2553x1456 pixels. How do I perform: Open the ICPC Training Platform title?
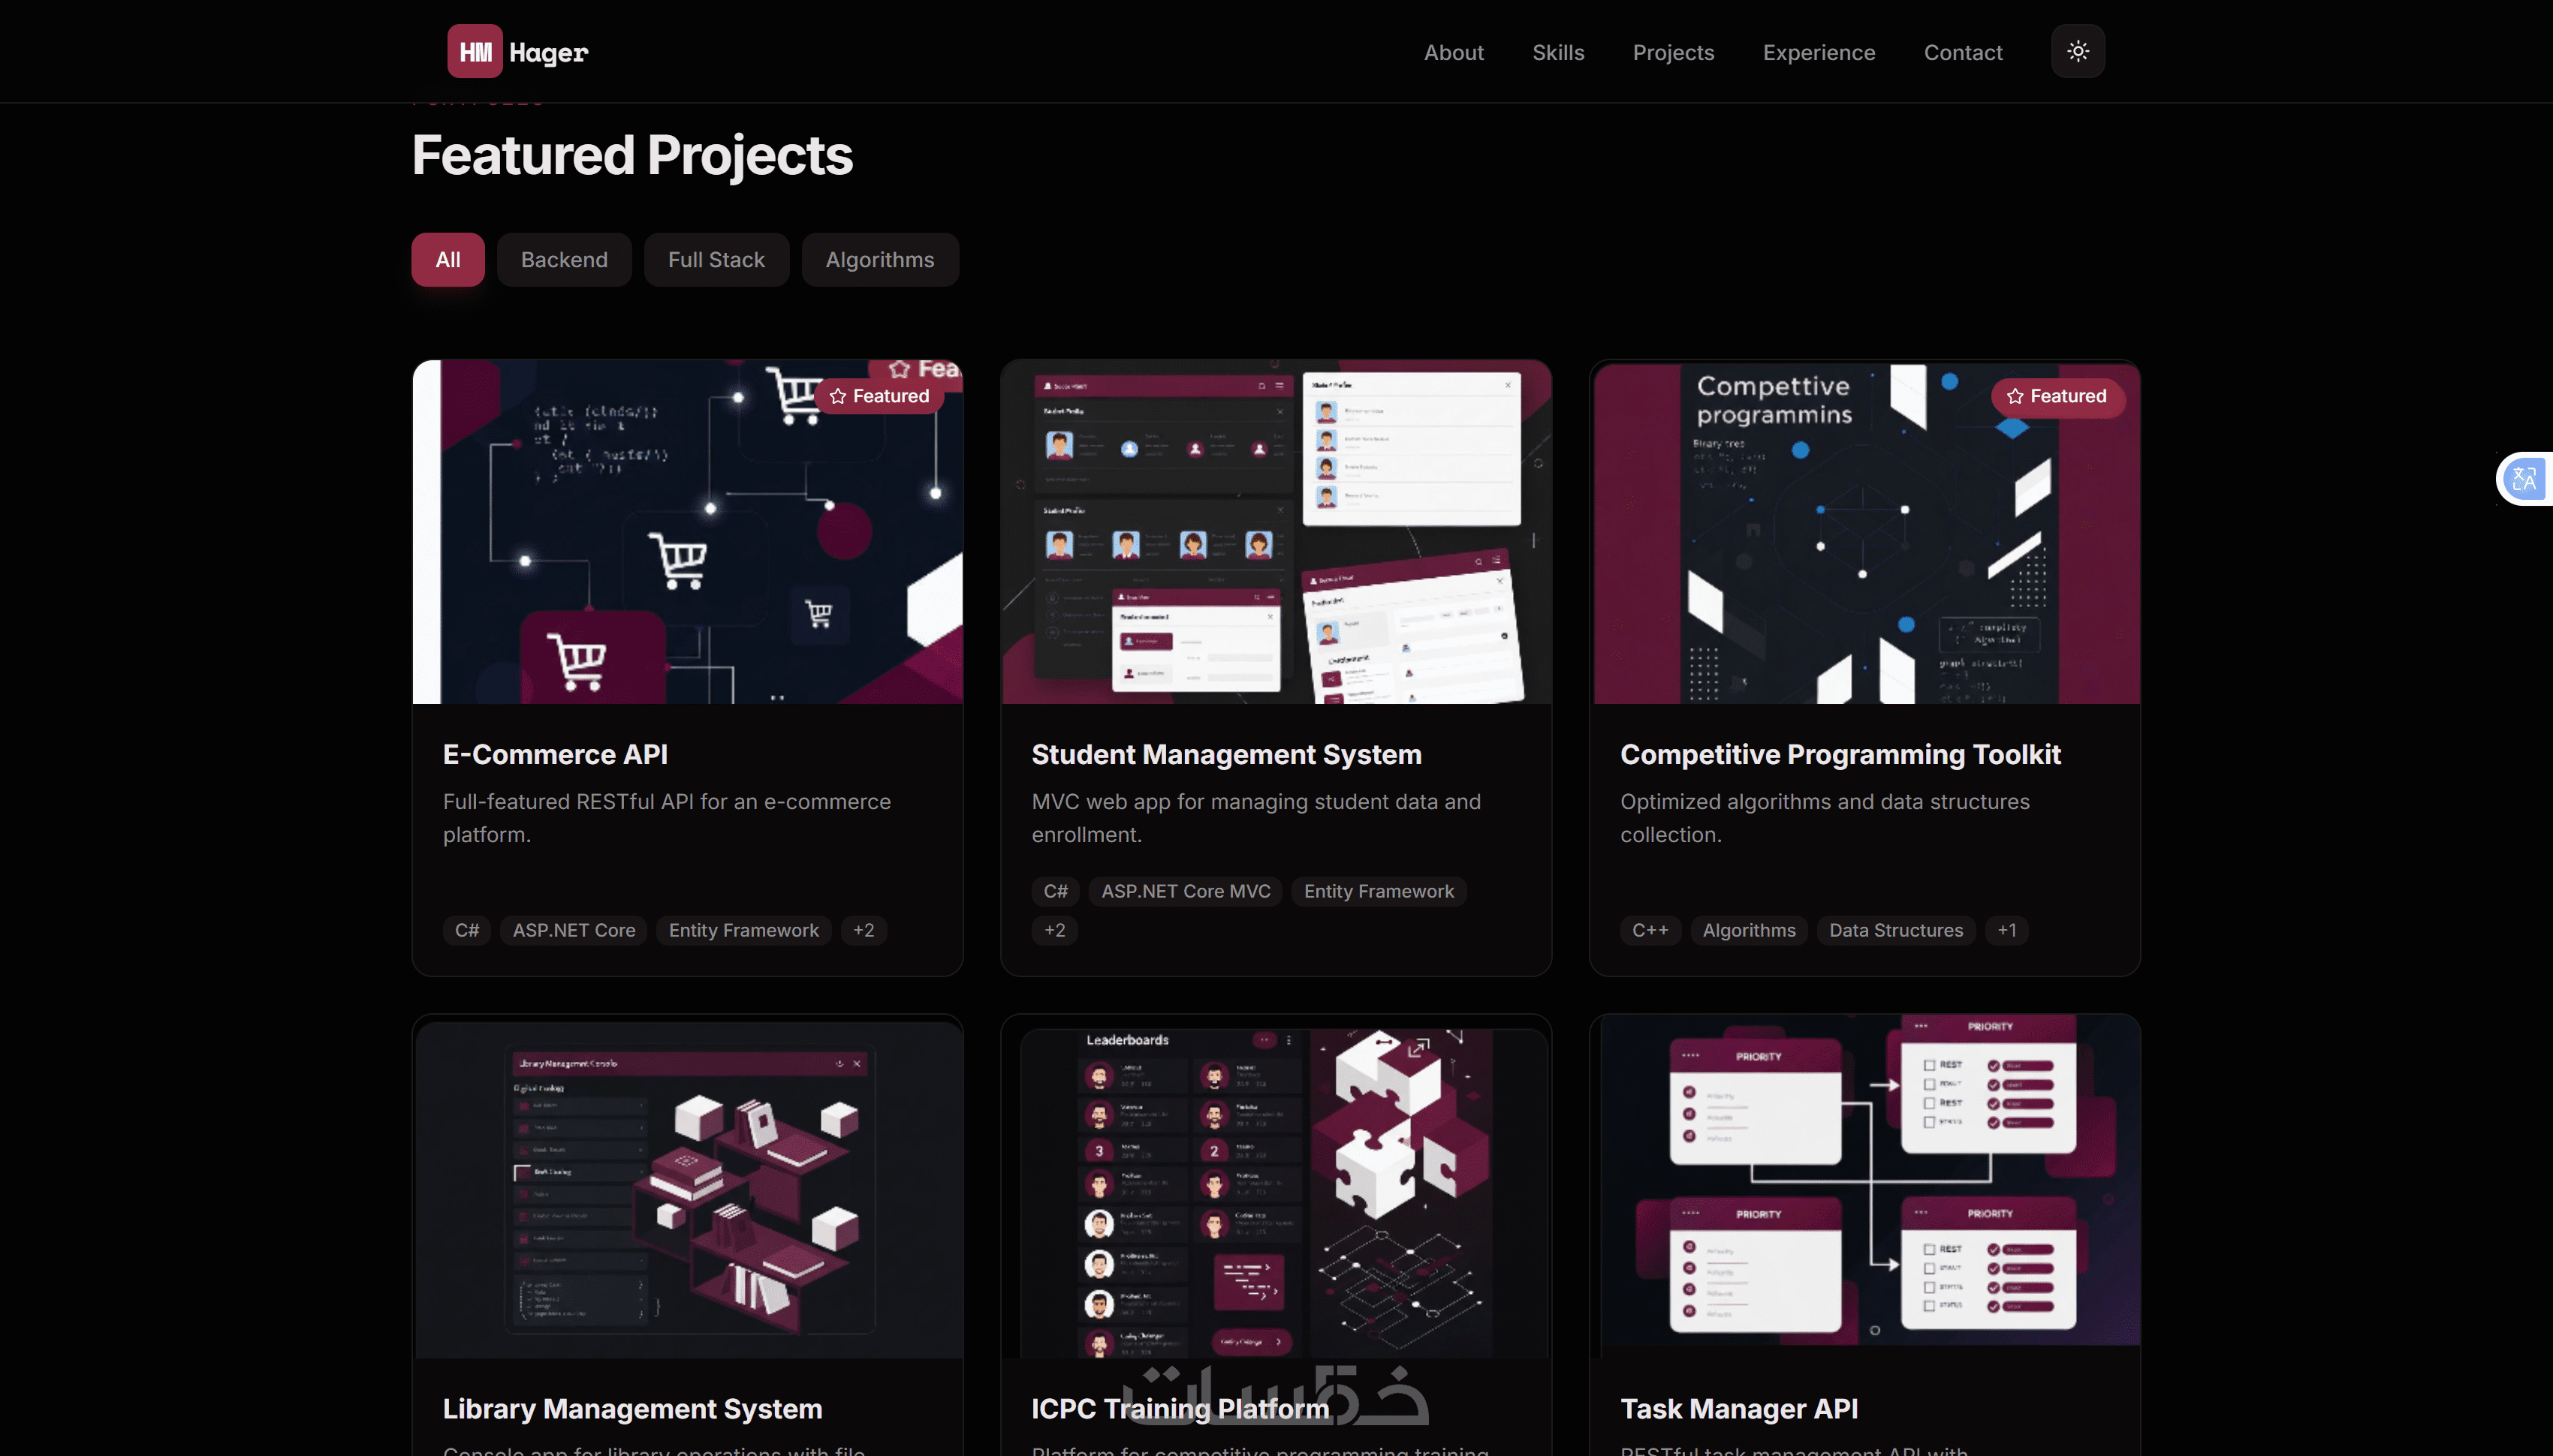[x=1180, y=1408]
